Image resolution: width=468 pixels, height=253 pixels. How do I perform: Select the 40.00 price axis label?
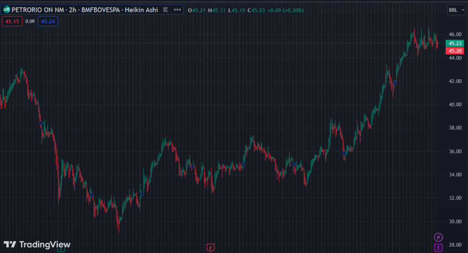455,104
